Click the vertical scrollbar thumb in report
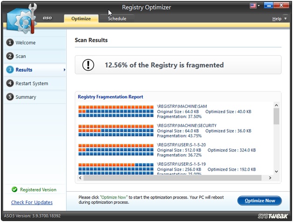Screen dimensions: 293x222 [x=276, y=116]
